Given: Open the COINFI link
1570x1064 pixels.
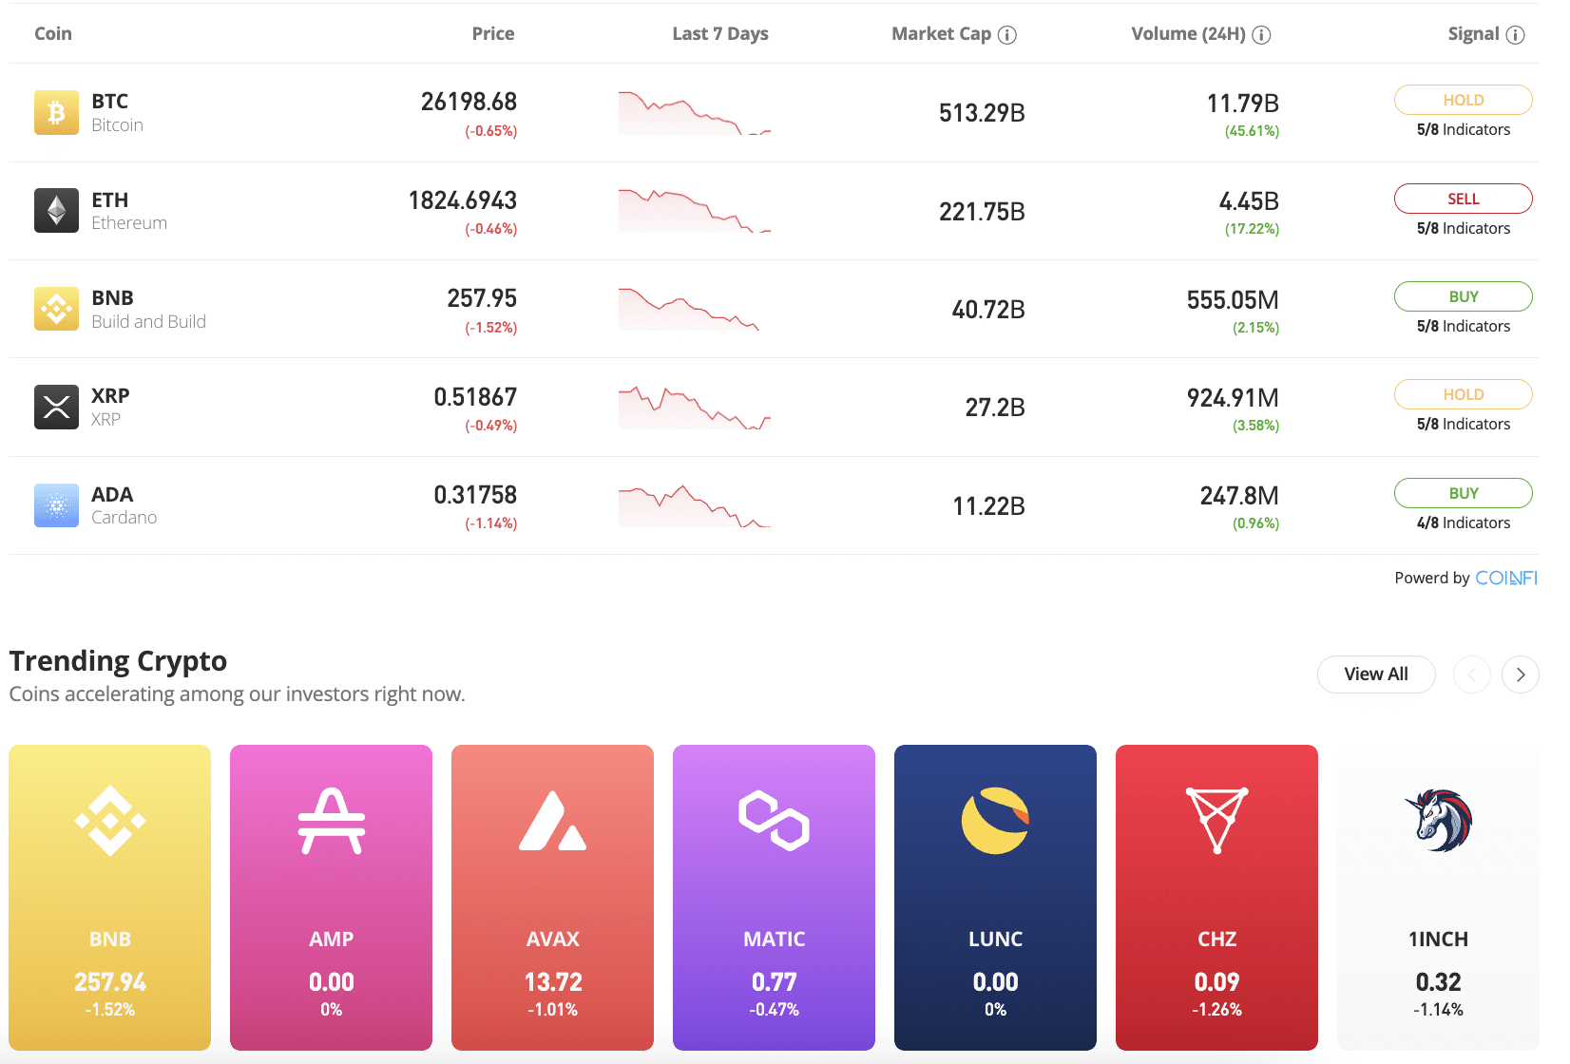Looking at the screenshot, I should pos(1506,578).
